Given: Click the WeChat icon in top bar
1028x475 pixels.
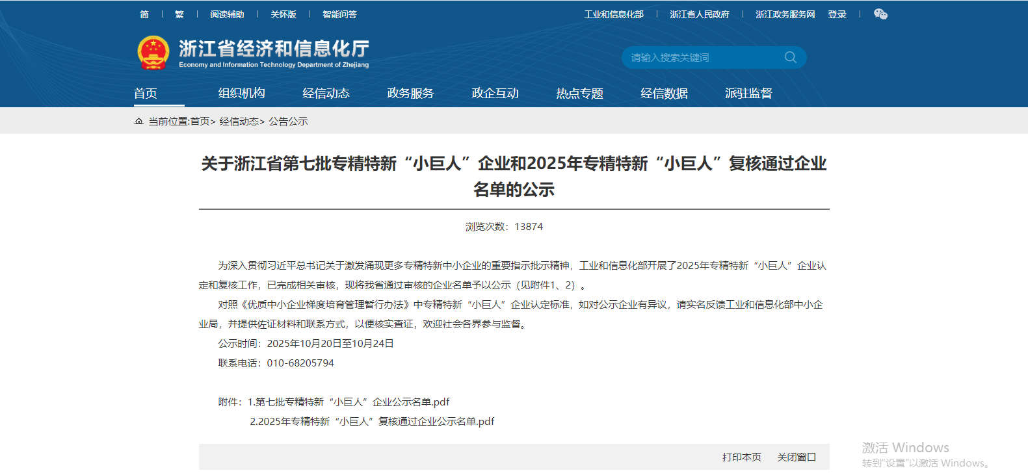Looking at the screenshot, I should coord(880,14).
